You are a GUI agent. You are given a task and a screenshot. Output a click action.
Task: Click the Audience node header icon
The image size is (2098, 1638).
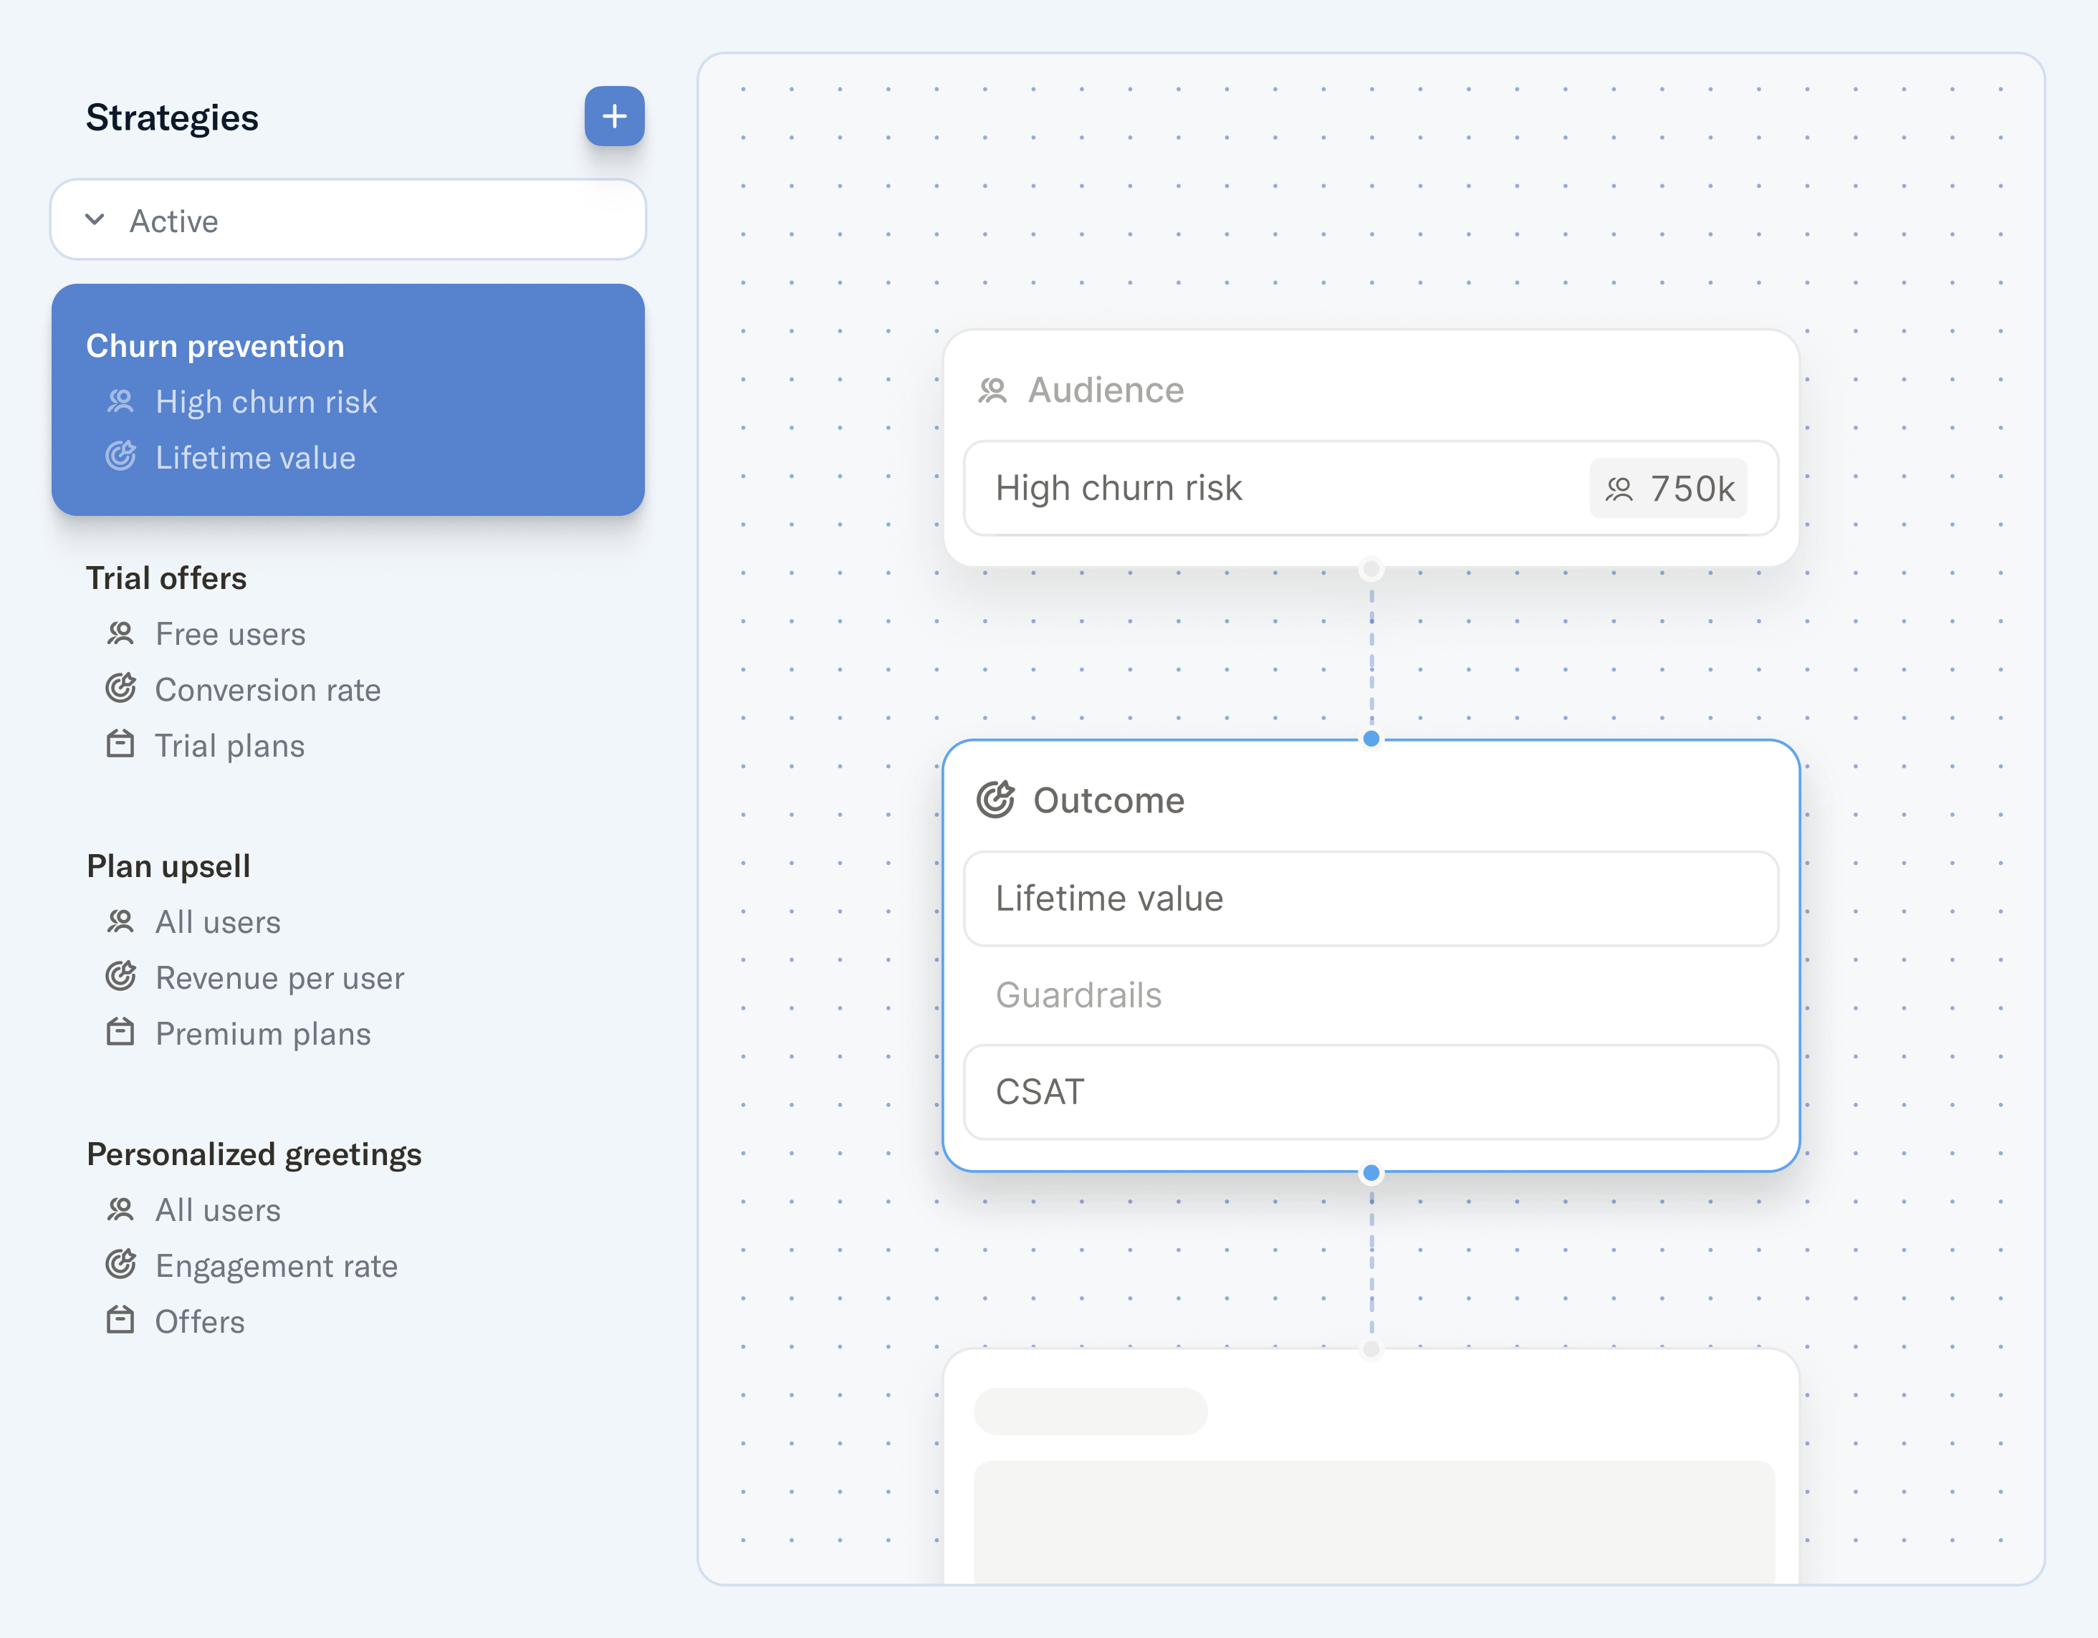tap(992, 390)
